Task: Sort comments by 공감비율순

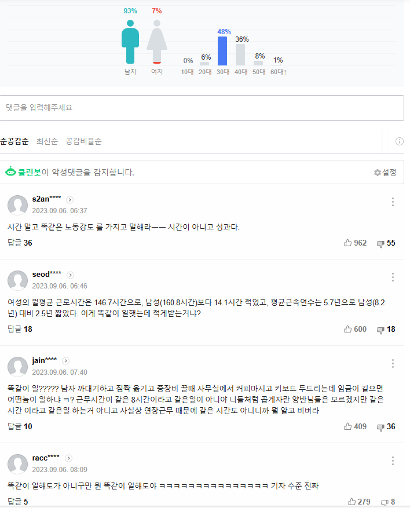Action: [x=83, y=141]
